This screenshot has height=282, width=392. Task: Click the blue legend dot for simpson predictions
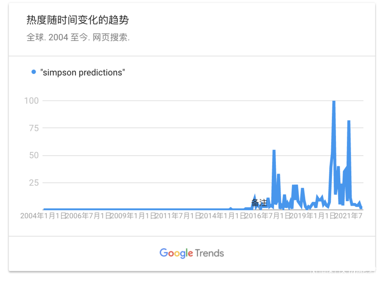tap(33, 72)
